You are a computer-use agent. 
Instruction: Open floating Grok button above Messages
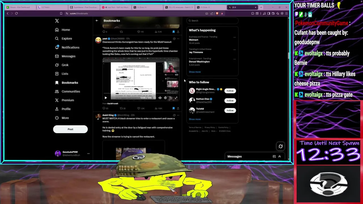coord(280,146)
